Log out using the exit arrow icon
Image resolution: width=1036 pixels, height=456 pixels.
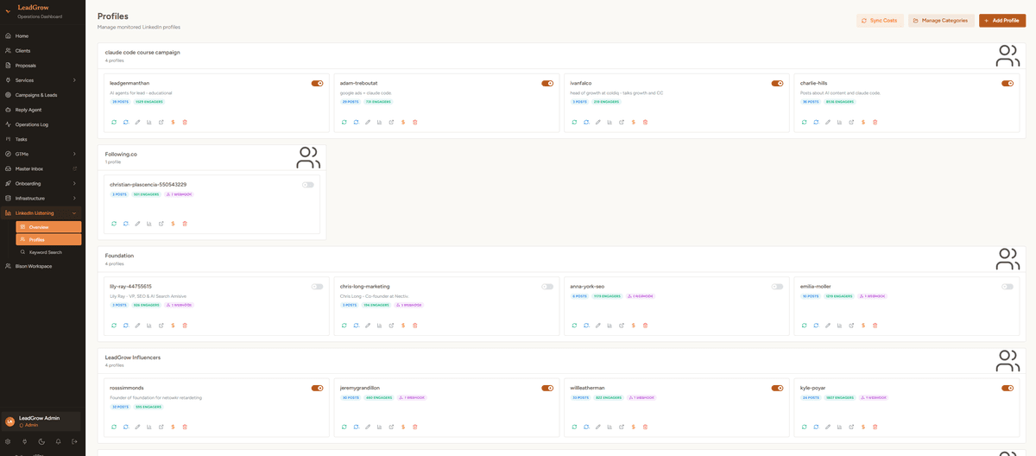coord(75,441)
